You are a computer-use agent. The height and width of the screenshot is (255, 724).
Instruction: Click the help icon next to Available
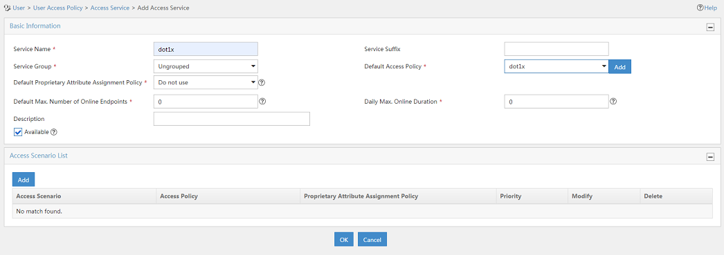tap(53, 132)
